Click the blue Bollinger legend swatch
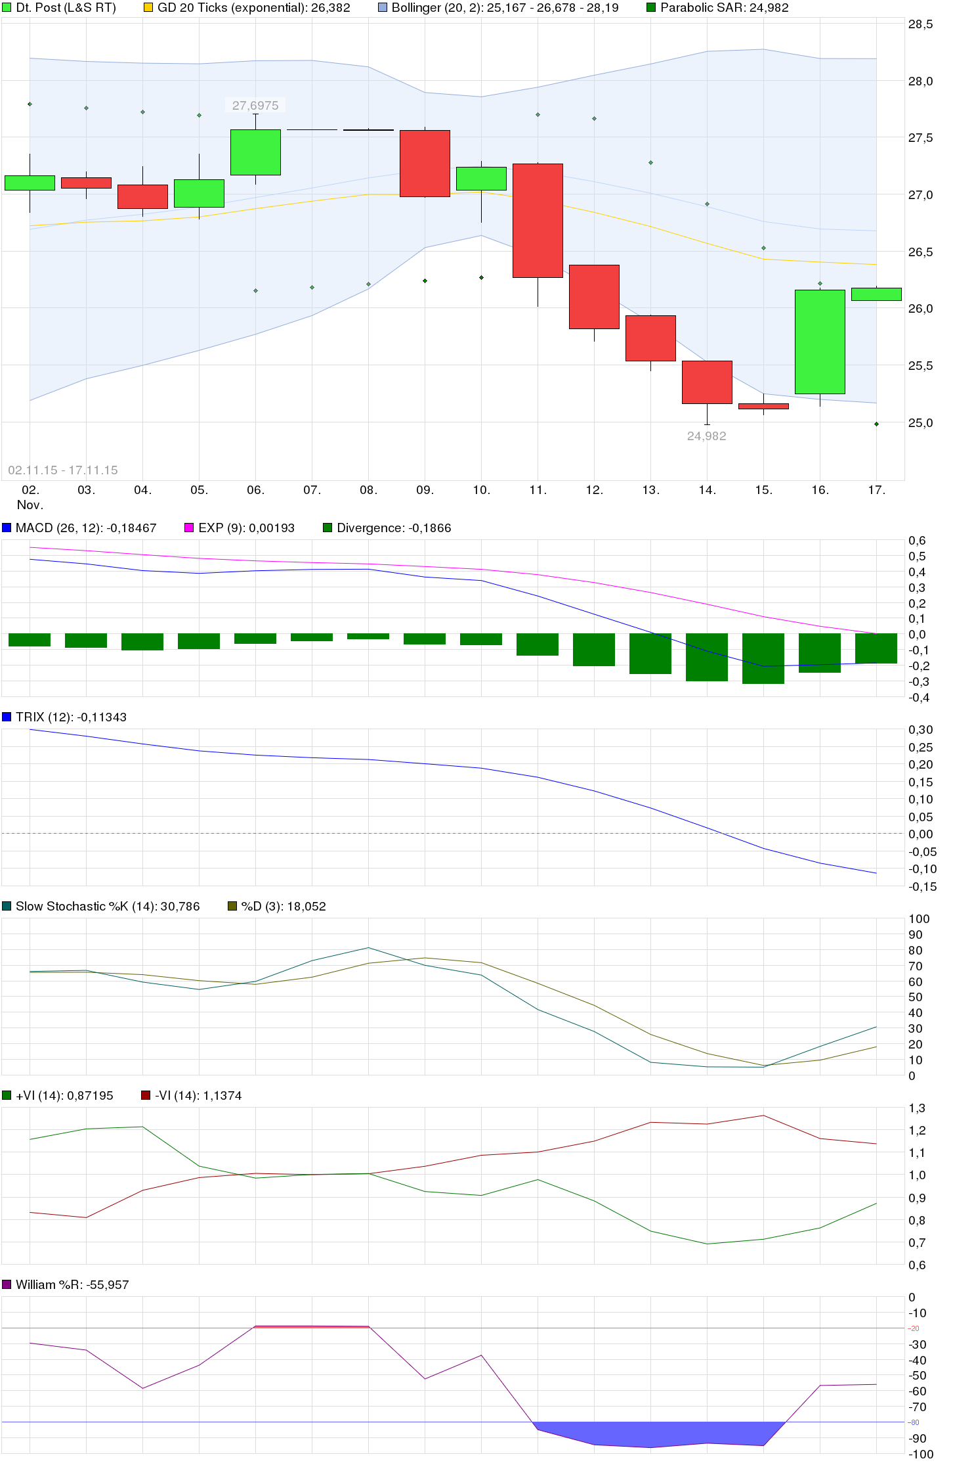The image size is (953, 1467). click(x=383, y=8)
